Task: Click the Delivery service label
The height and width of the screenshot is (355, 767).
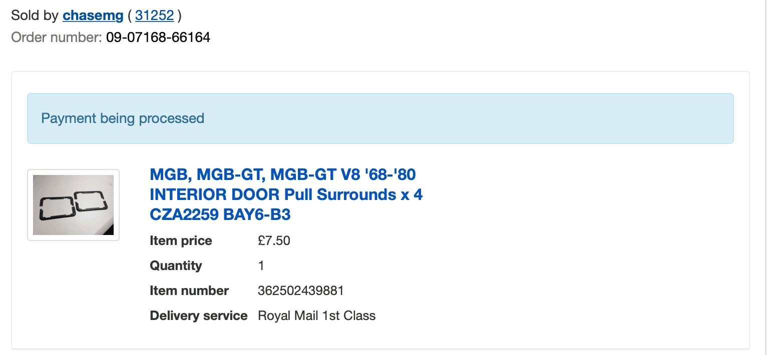Action: tap(199, 315)
